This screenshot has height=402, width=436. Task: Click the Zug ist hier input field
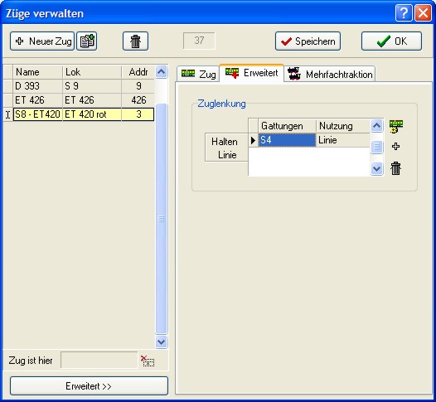[99, 361]
